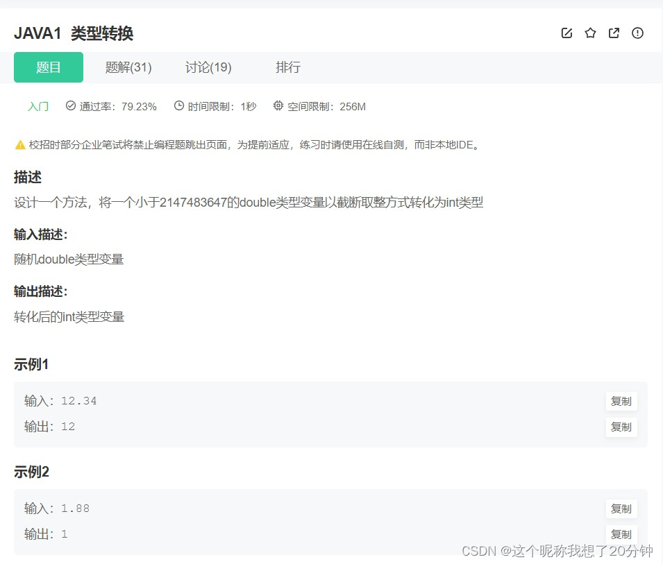Click the yellow warning triangle icon
Image resolution: width=663 pixels, height=564 pixels.
pos(20,145)
